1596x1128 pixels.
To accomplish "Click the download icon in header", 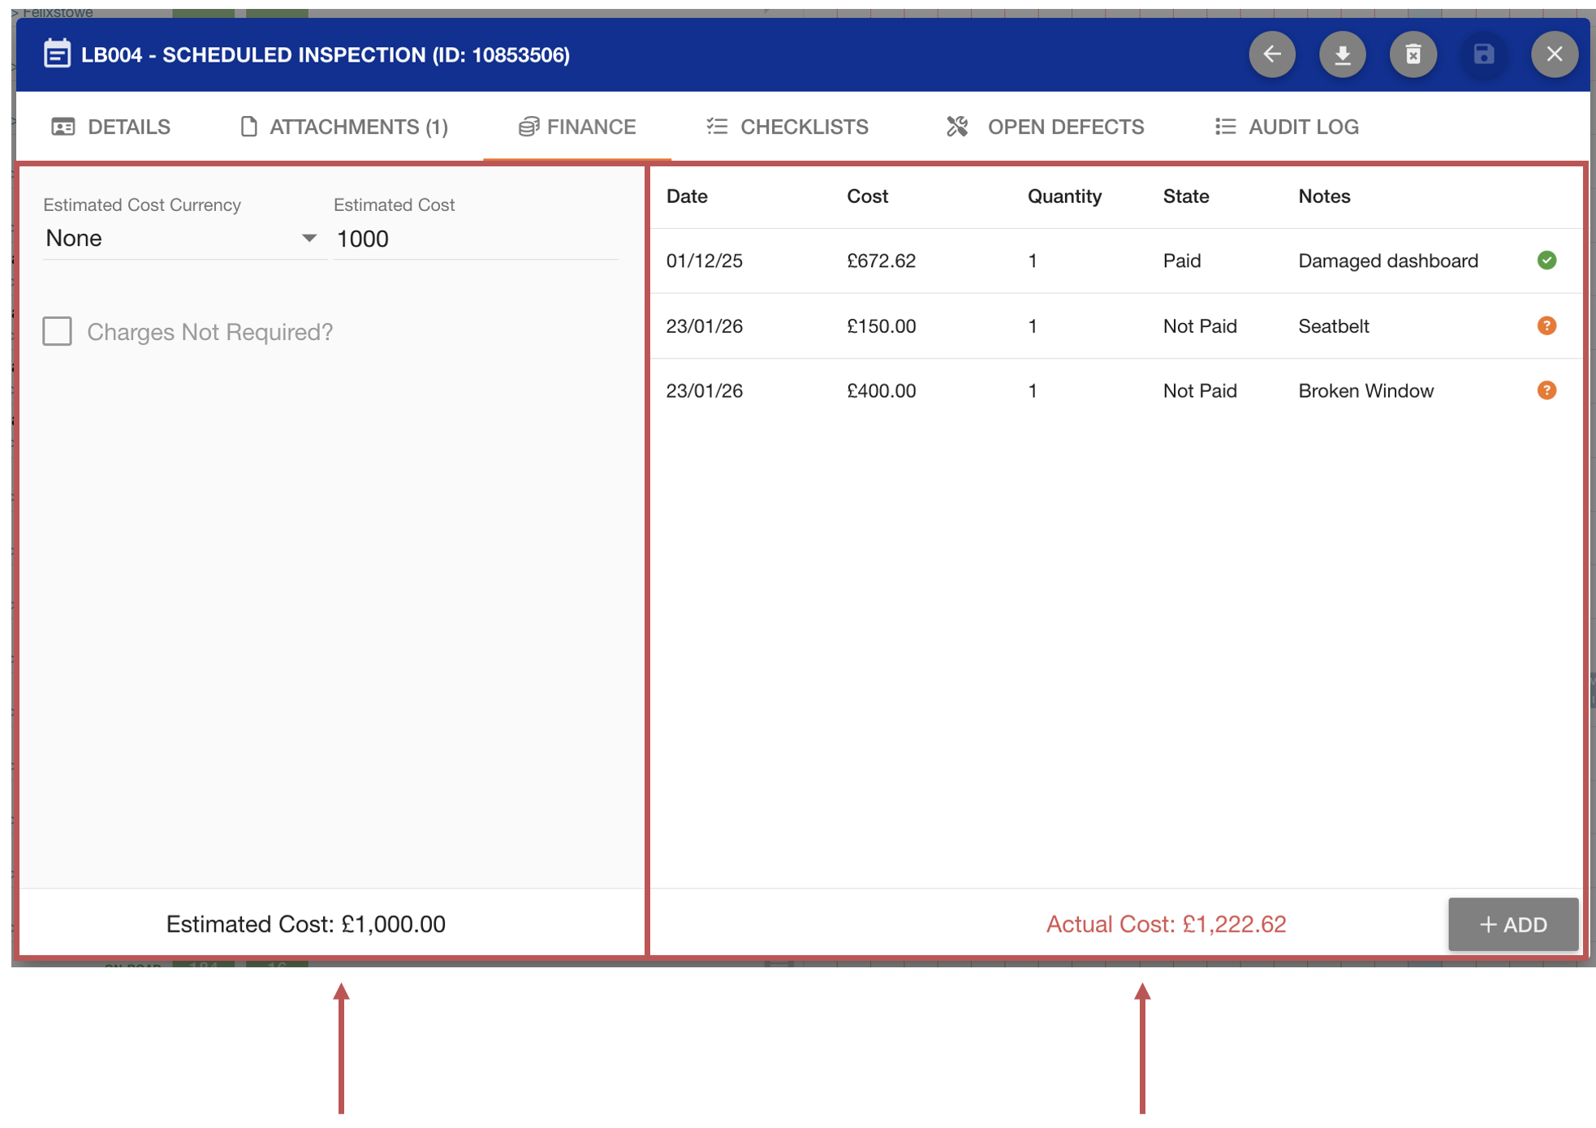I will pyautogui.click(x=1342, y=54).
